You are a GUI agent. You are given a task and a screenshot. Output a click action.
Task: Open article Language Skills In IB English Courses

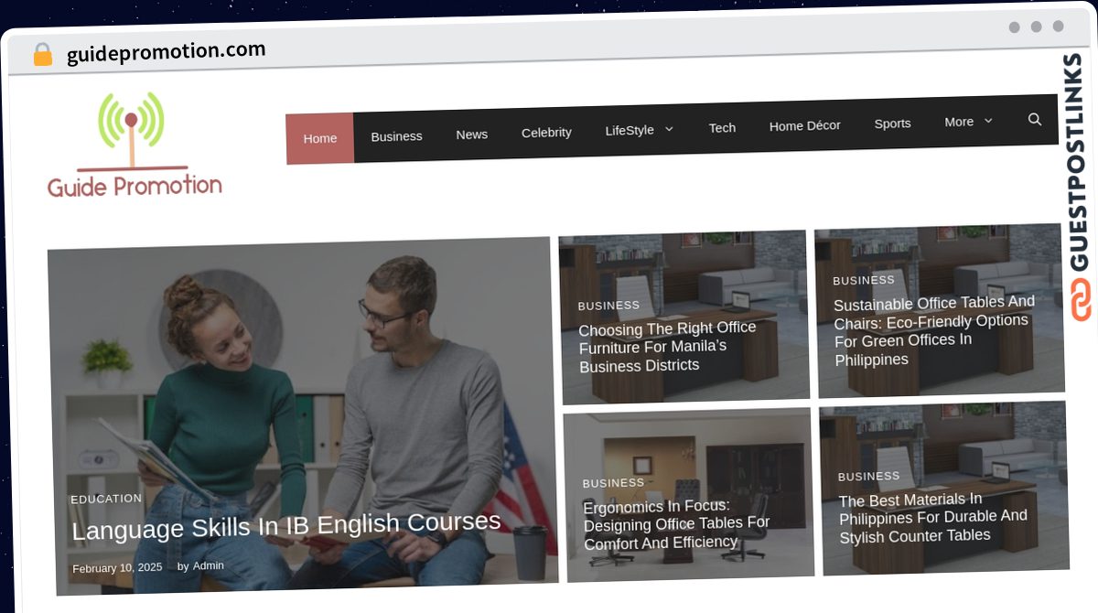click(x=286, y=525)
